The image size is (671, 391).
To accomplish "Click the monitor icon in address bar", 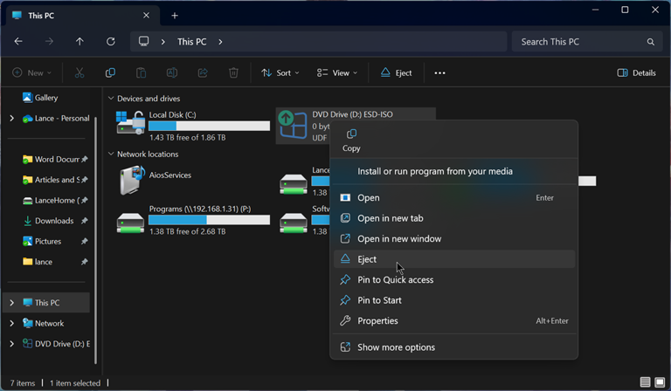I will [144, 41].
